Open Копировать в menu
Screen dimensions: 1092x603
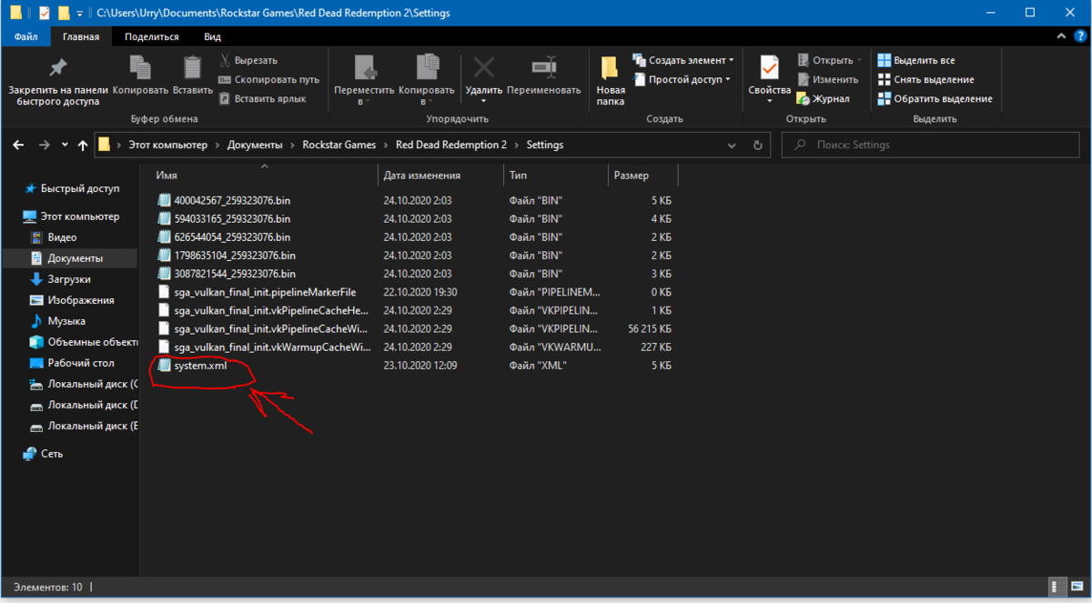tap(427, 81)
